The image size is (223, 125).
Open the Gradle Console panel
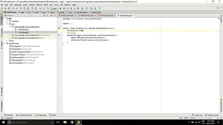(x=212, y=115)
